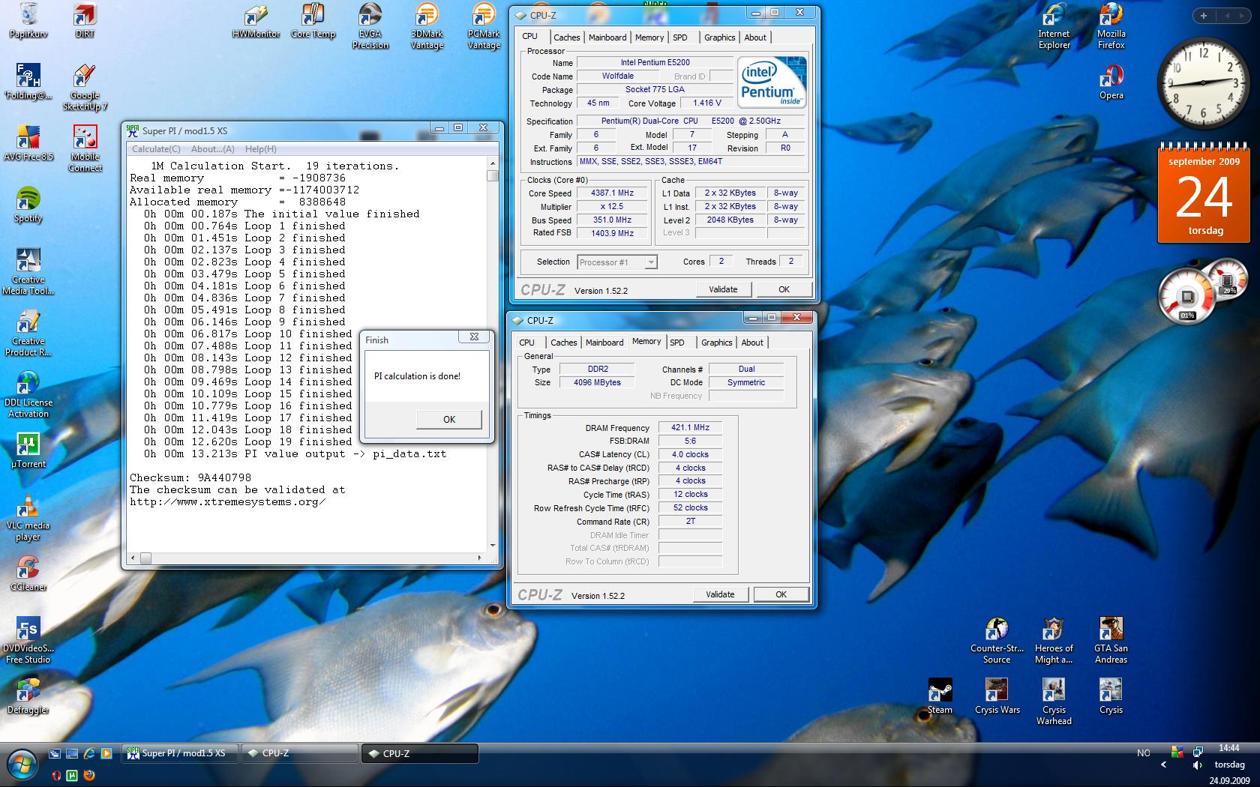Open PCMark Vantage shortcut

pyautogui.click(x=484, y=26)
